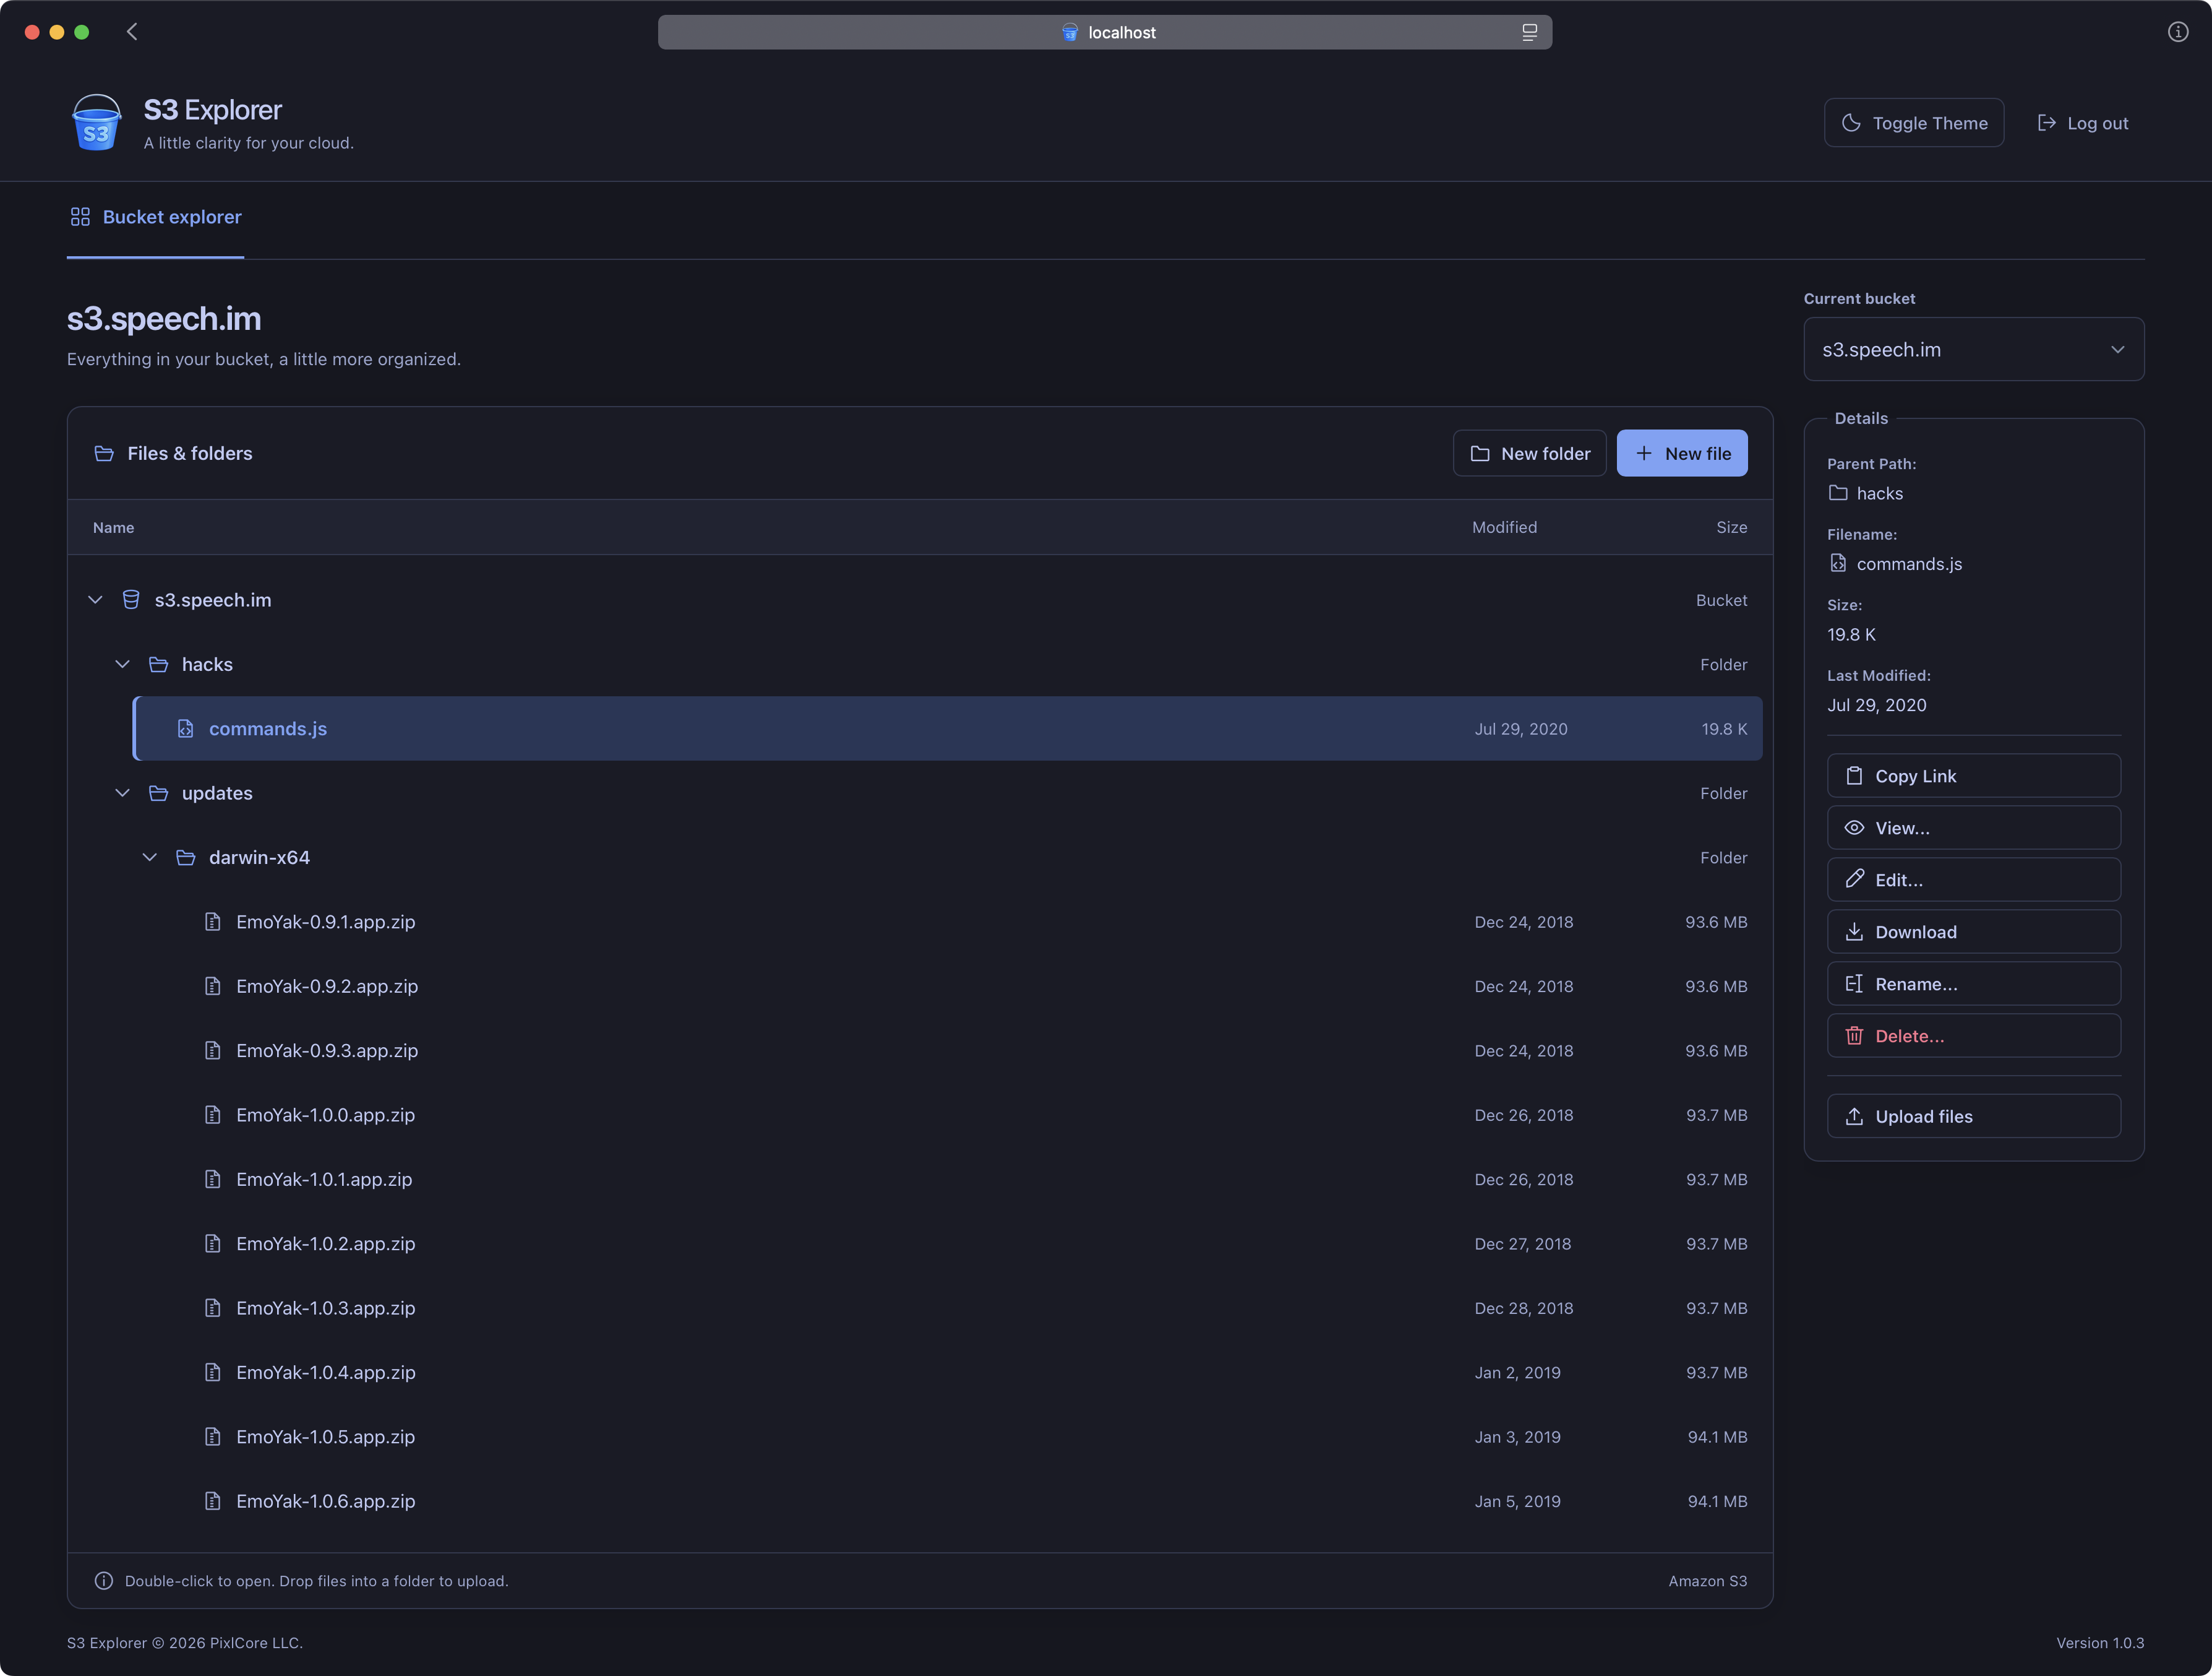Image resolution: width=2212 pixels, height=1676 pixels.
Task: Click the back arrow in the title bar
Action: point(132,32)
